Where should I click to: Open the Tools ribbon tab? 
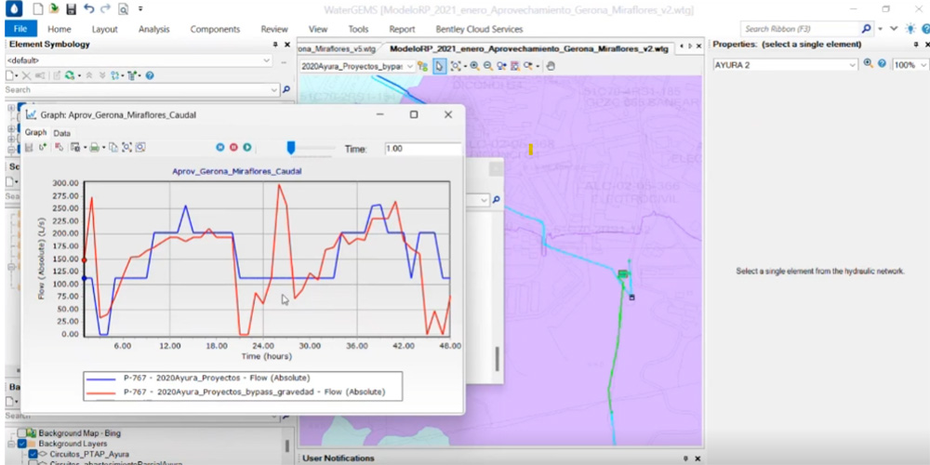pyautogui.click(x=358, y=29)
